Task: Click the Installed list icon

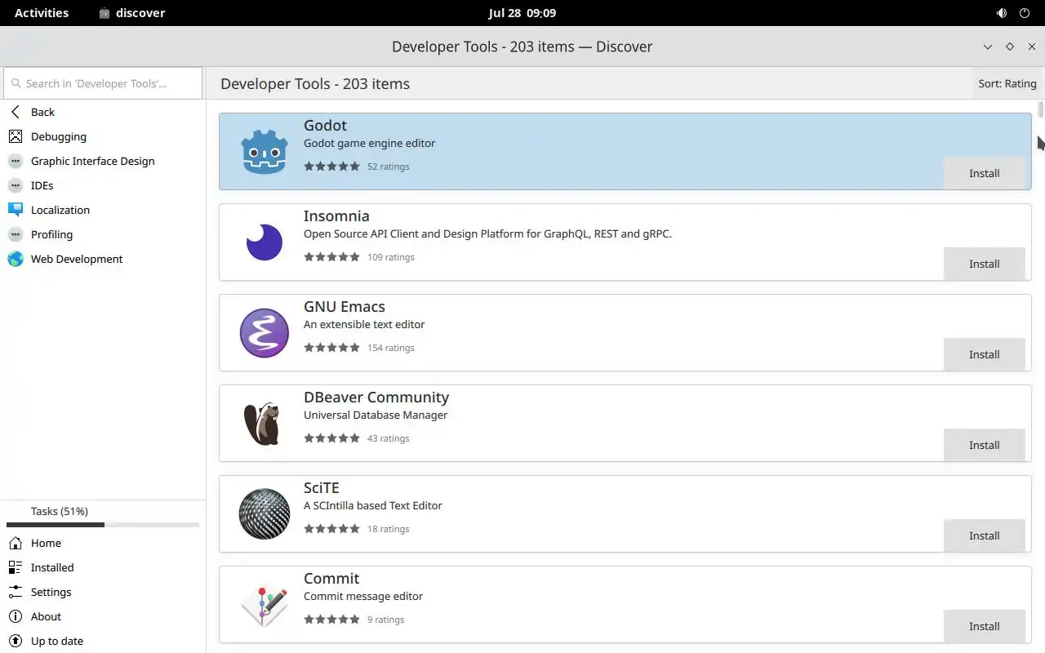Action: coord(16,567)
